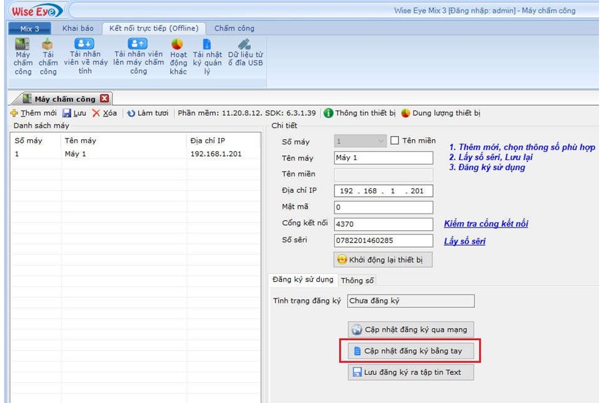Select the Đăng ký sử dụng tab
603x403 pixels.
point(303,280)
